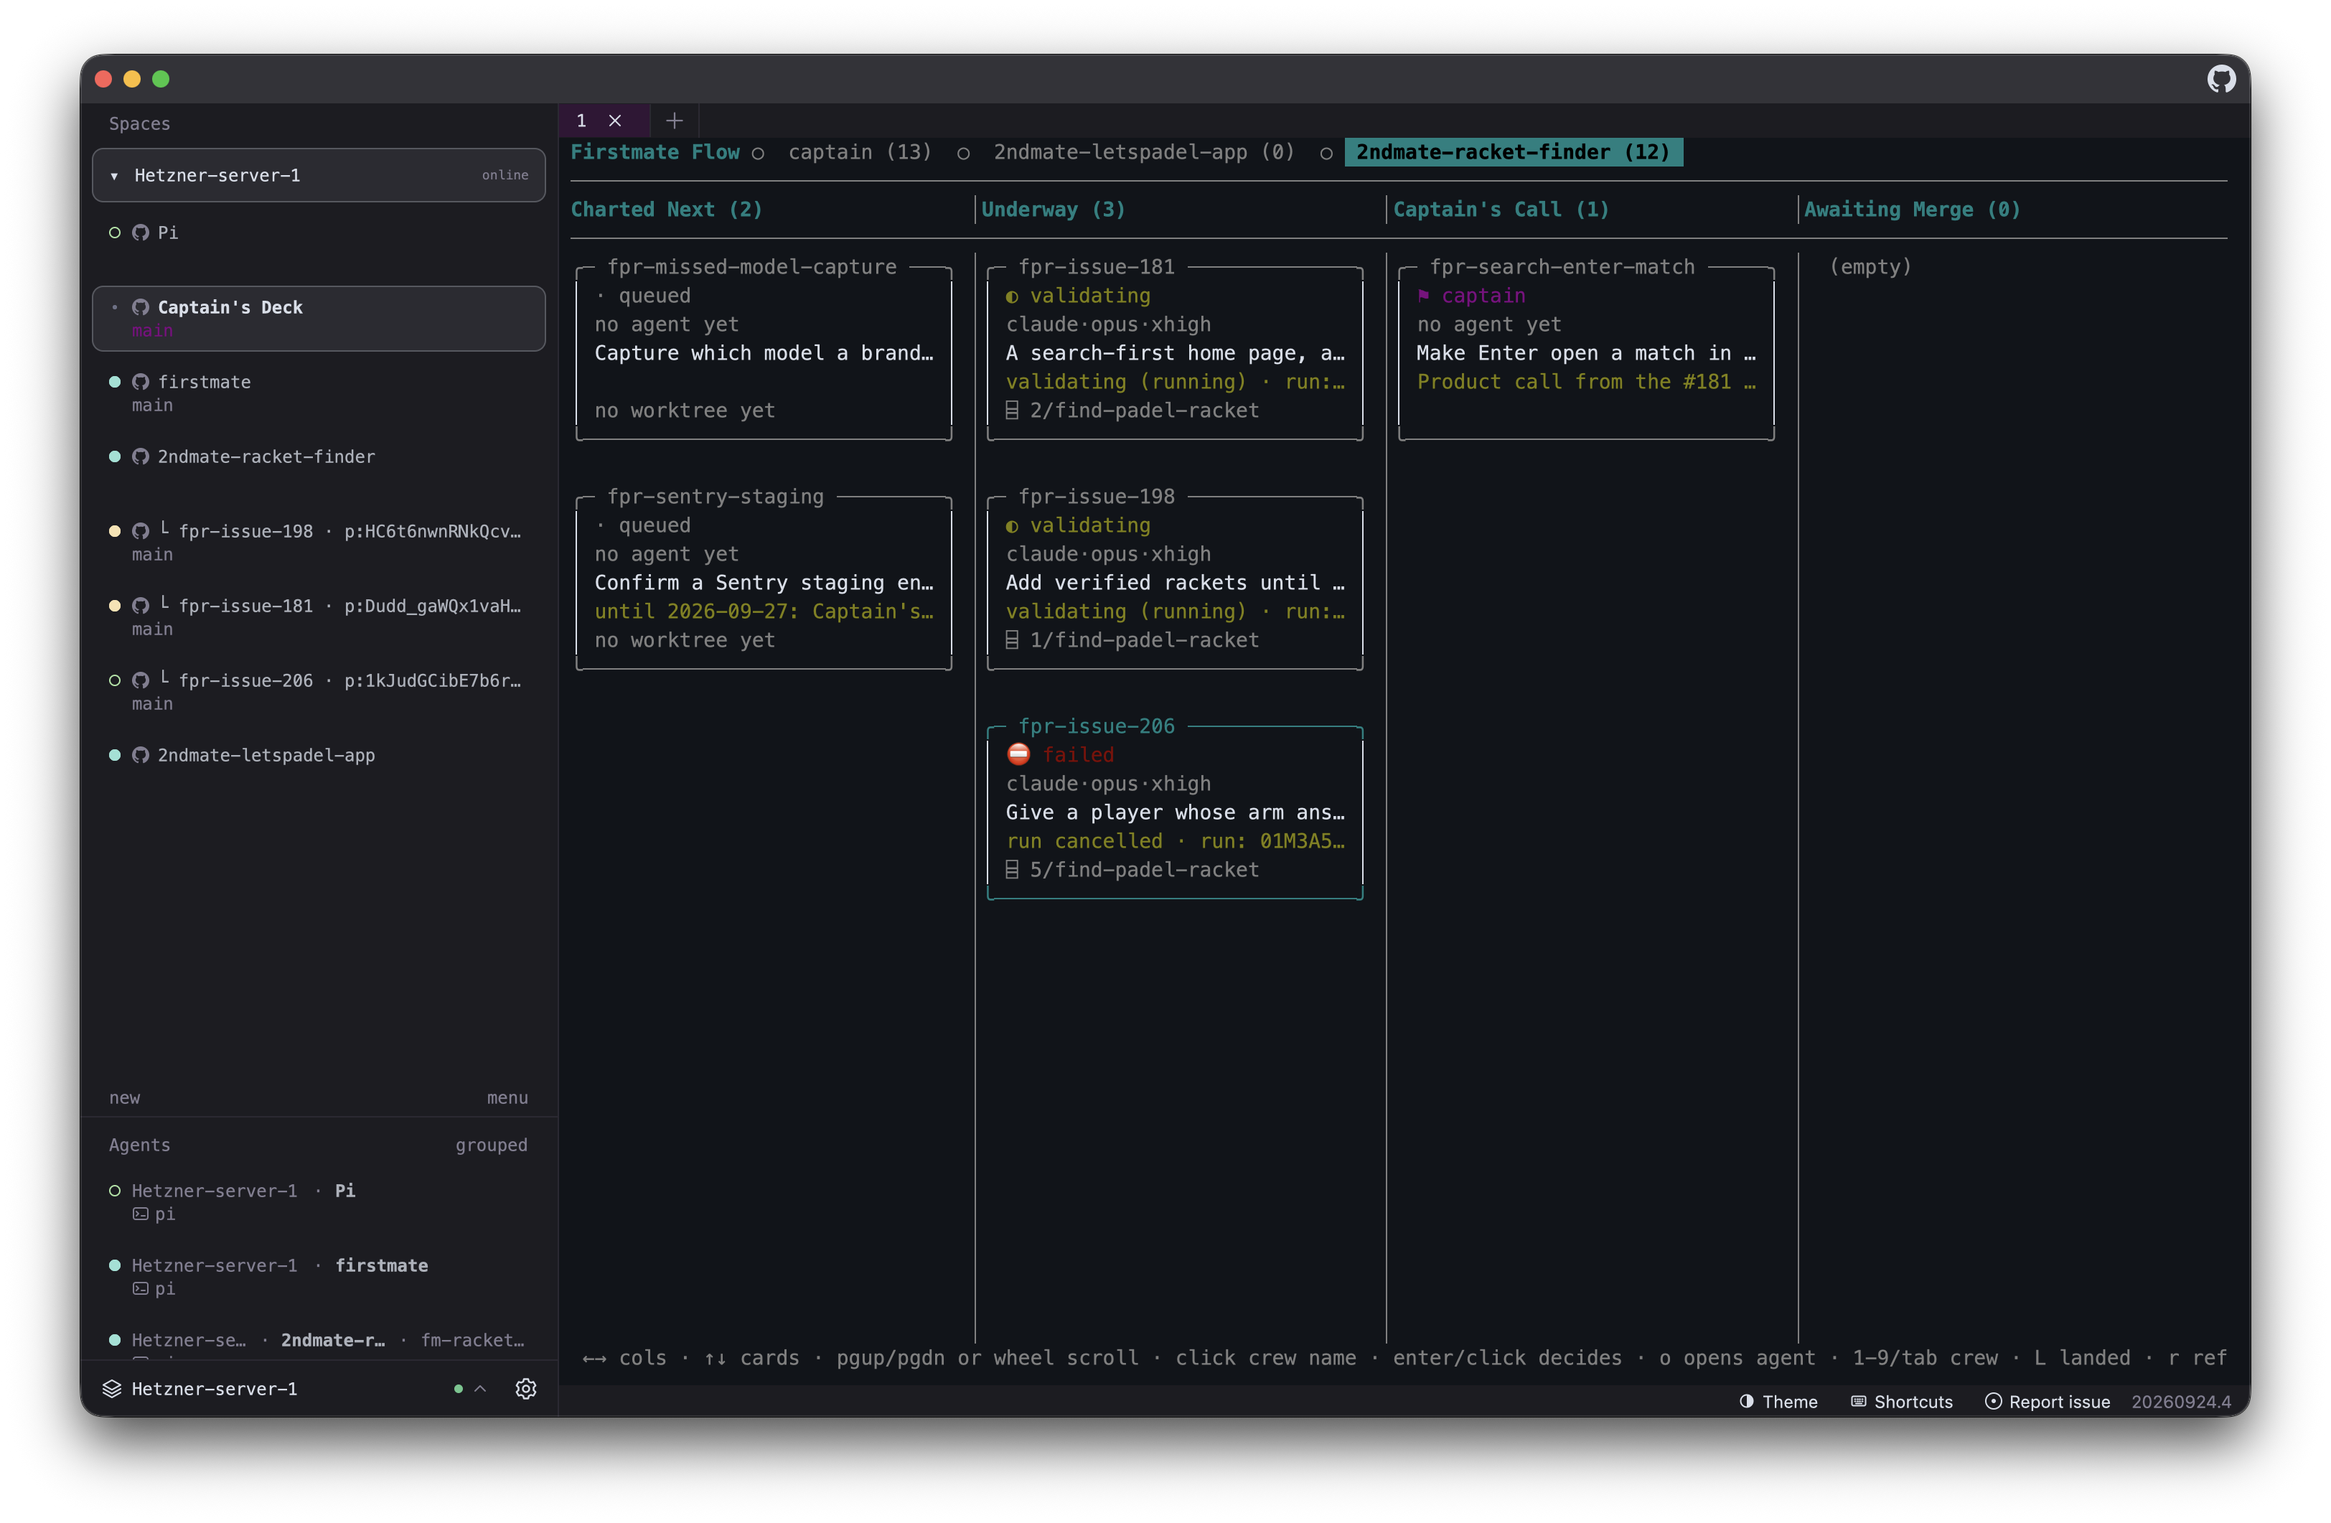Switch to the 2ndmate-letspadel-app (0) crew tab
Image resolution: width=2331 pixels, height=1523 pixels.
1144,152
